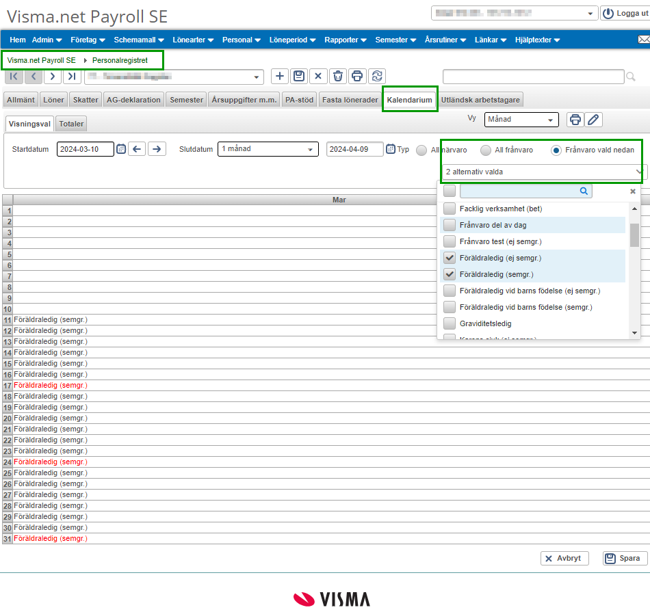Check Föräldraledig vid barns födelse (semgr.)
Image resolution: width=650 pixels, height=612 pixels.
(450, 307)
